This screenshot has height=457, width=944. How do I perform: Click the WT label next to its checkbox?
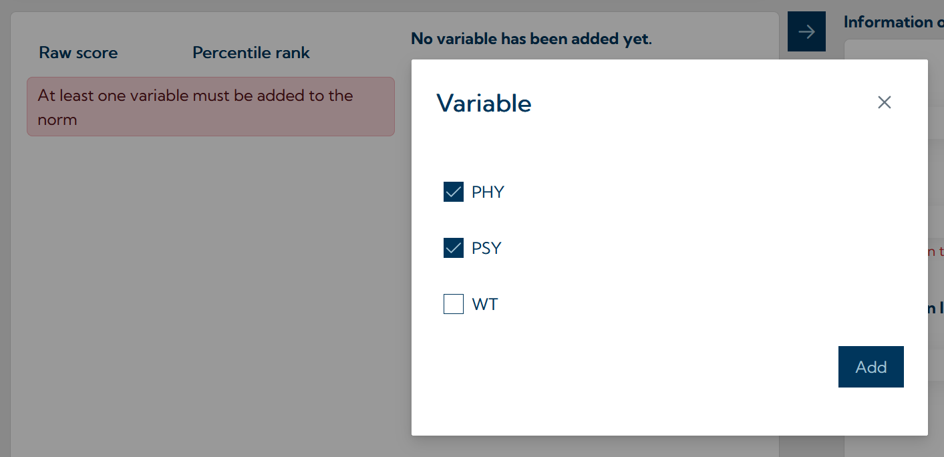click(x=486, y=304)
